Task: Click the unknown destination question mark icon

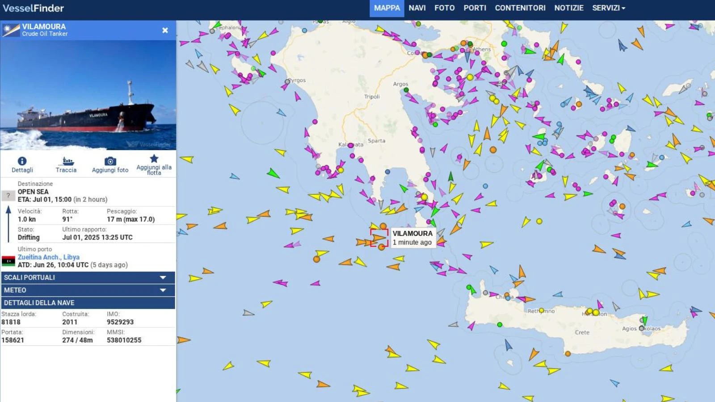Action: pyautogui.click(x=8, y=196)
